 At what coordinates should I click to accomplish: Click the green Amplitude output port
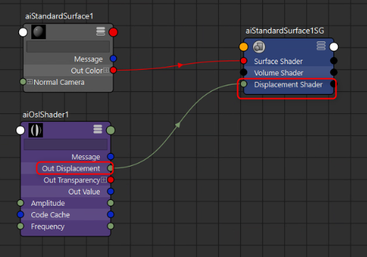tap(110, 203)
